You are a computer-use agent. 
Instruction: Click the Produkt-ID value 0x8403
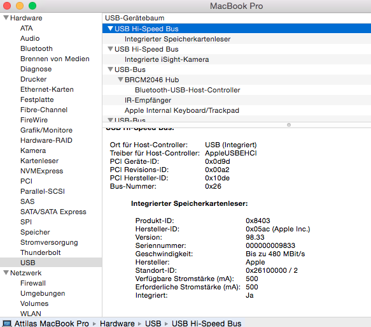click(258, 221)
